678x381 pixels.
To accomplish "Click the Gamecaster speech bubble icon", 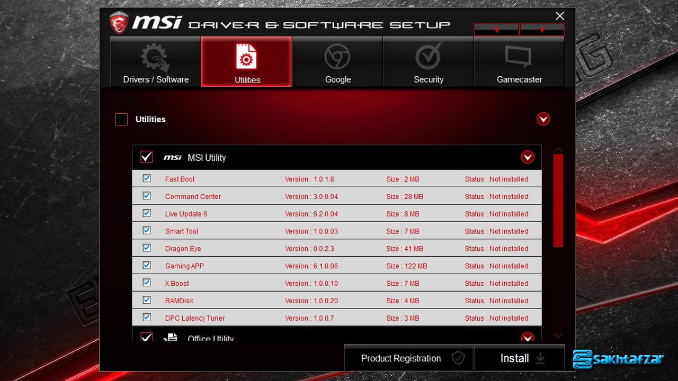I will click(x=519, y=57).
